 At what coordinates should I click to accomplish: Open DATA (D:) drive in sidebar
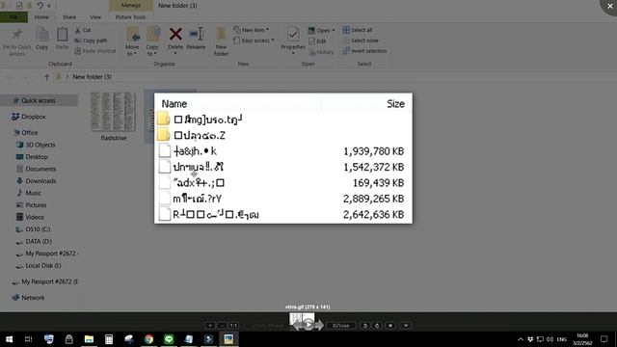tap(34, 242)
